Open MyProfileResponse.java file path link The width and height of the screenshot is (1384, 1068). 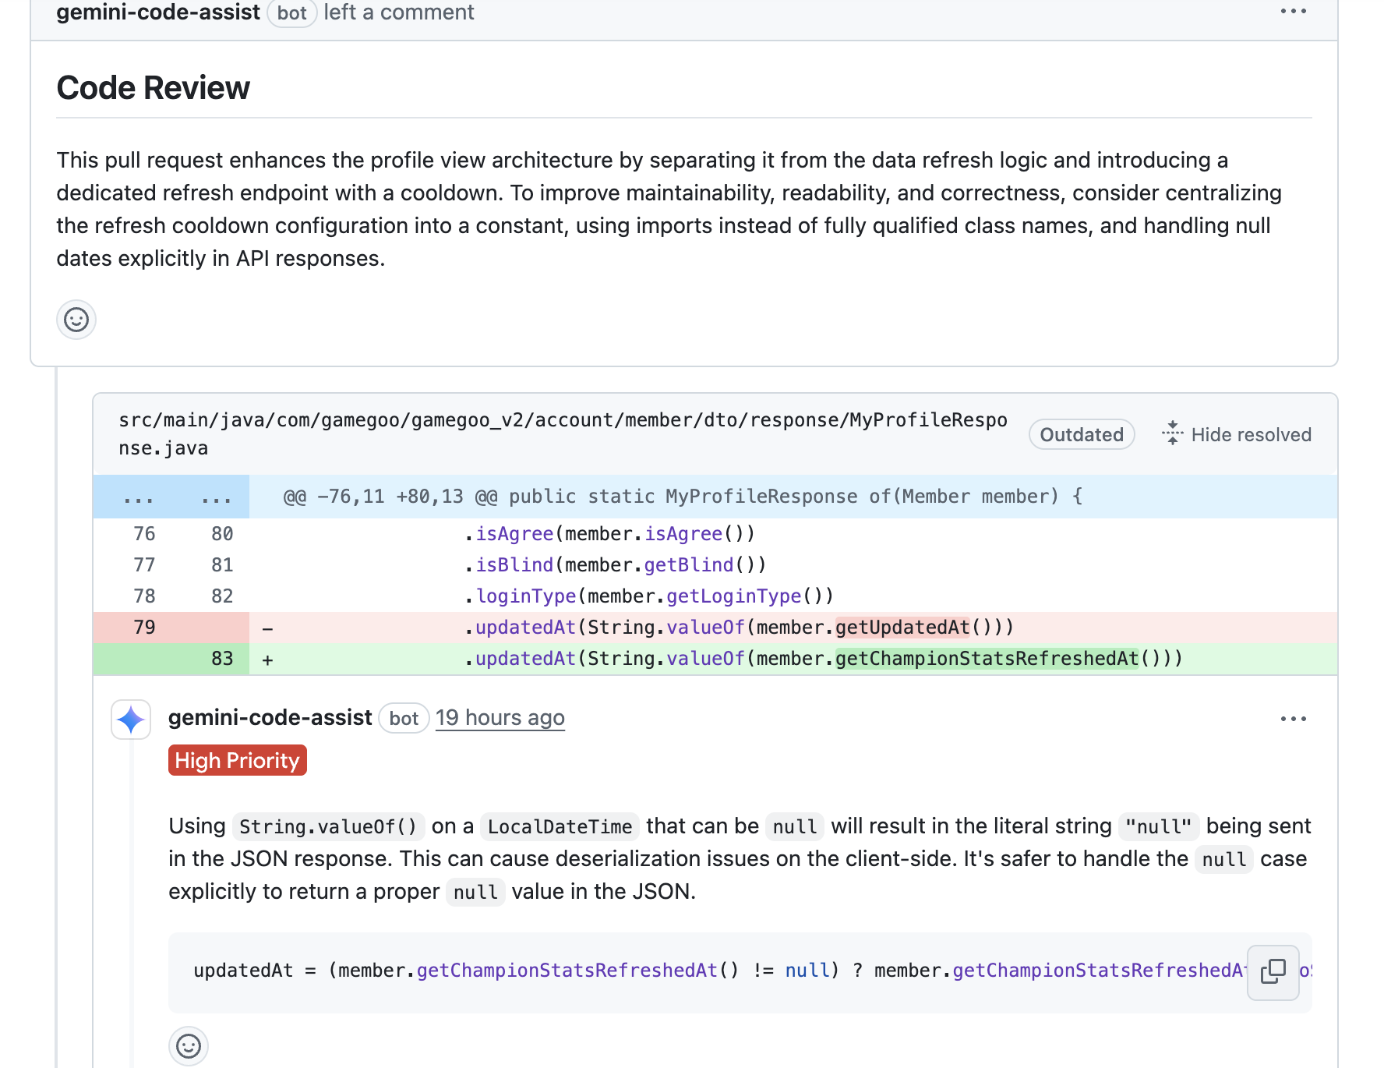coord(563,434)
